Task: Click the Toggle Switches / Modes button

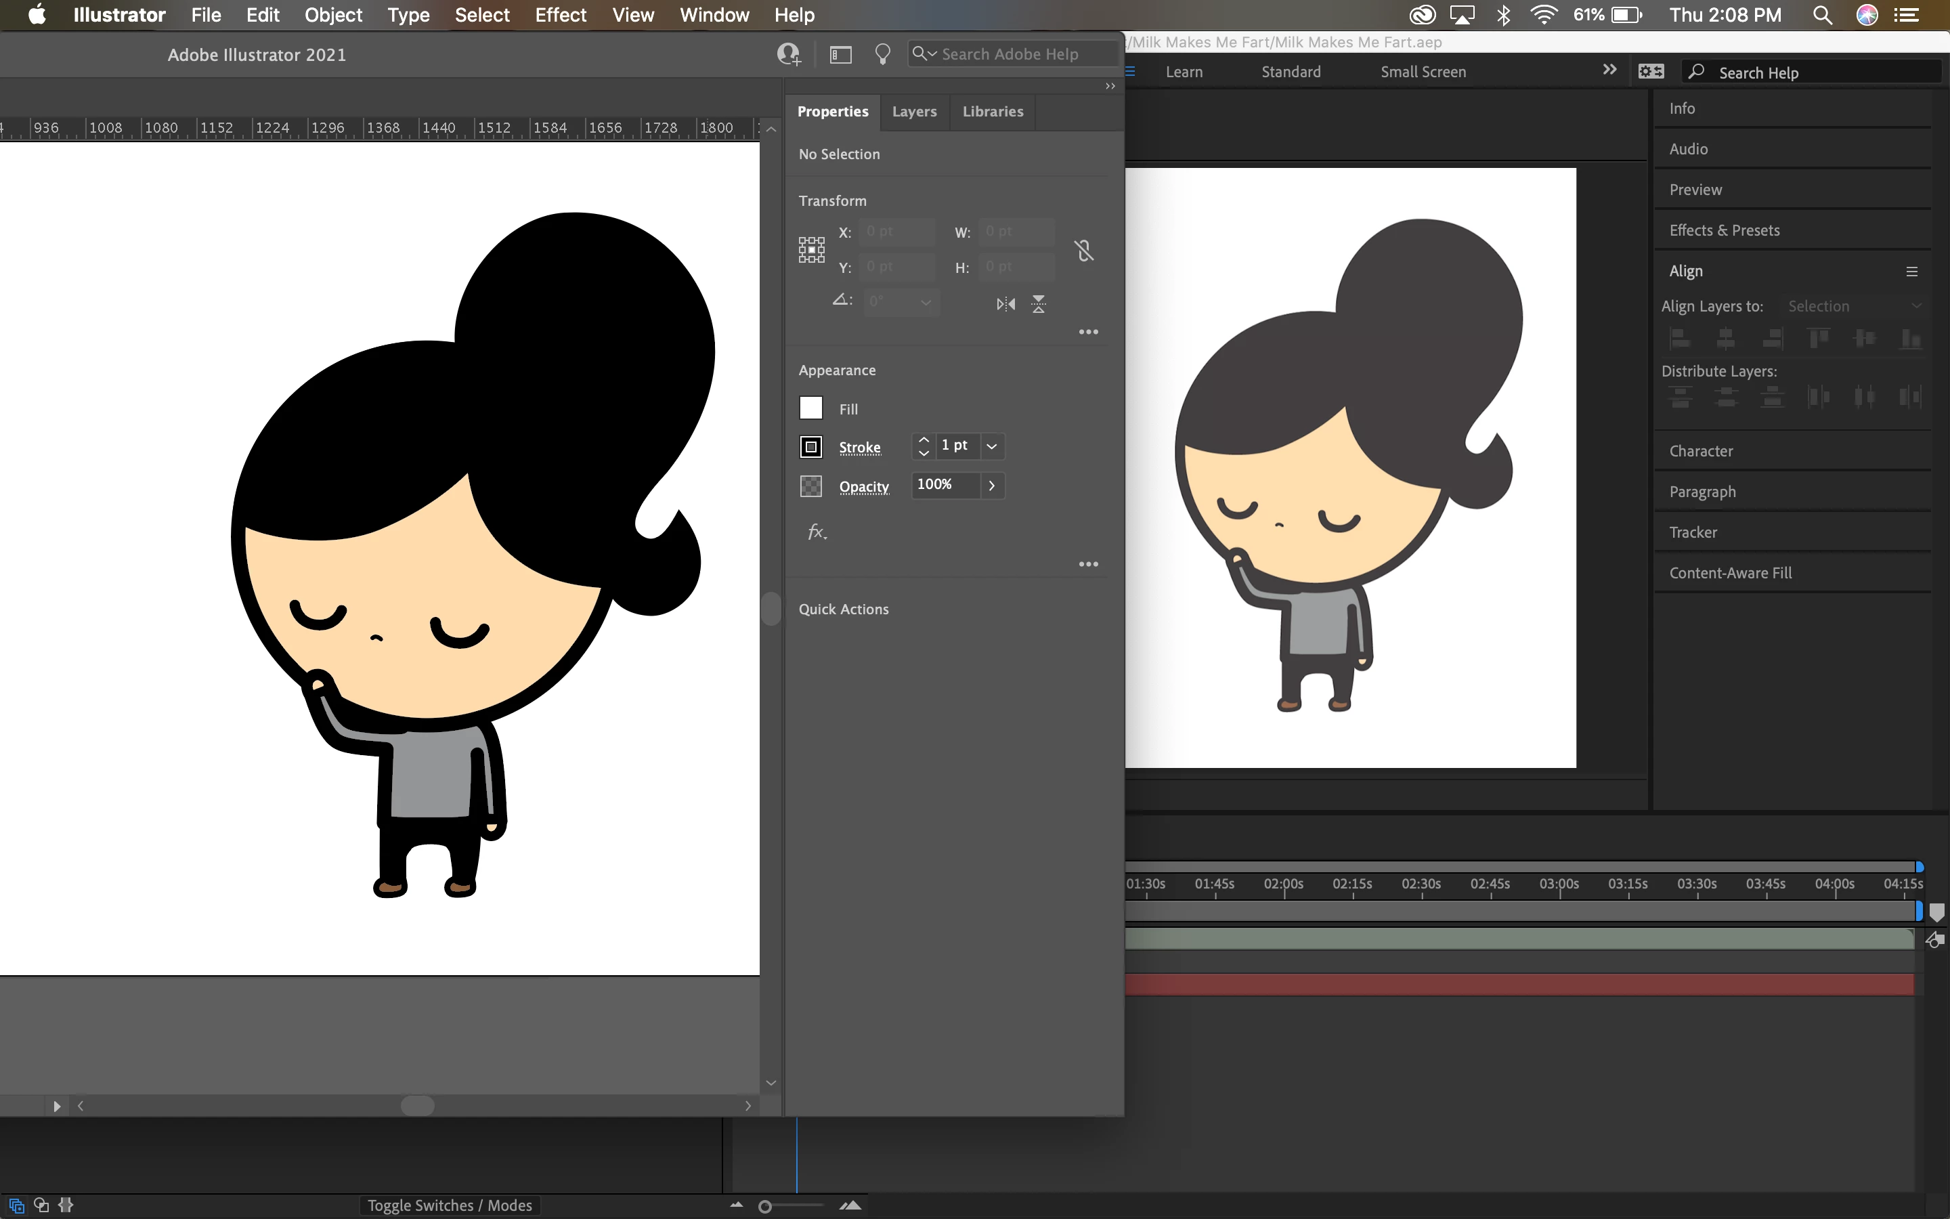Action: [450, 1205]
